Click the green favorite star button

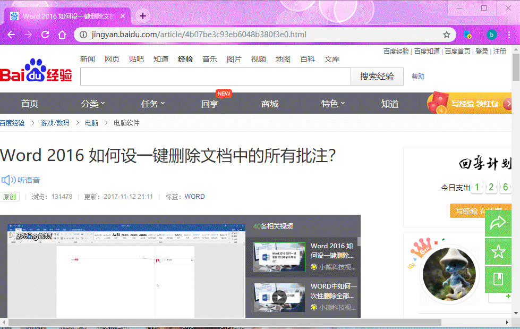(x=498, y=251)
